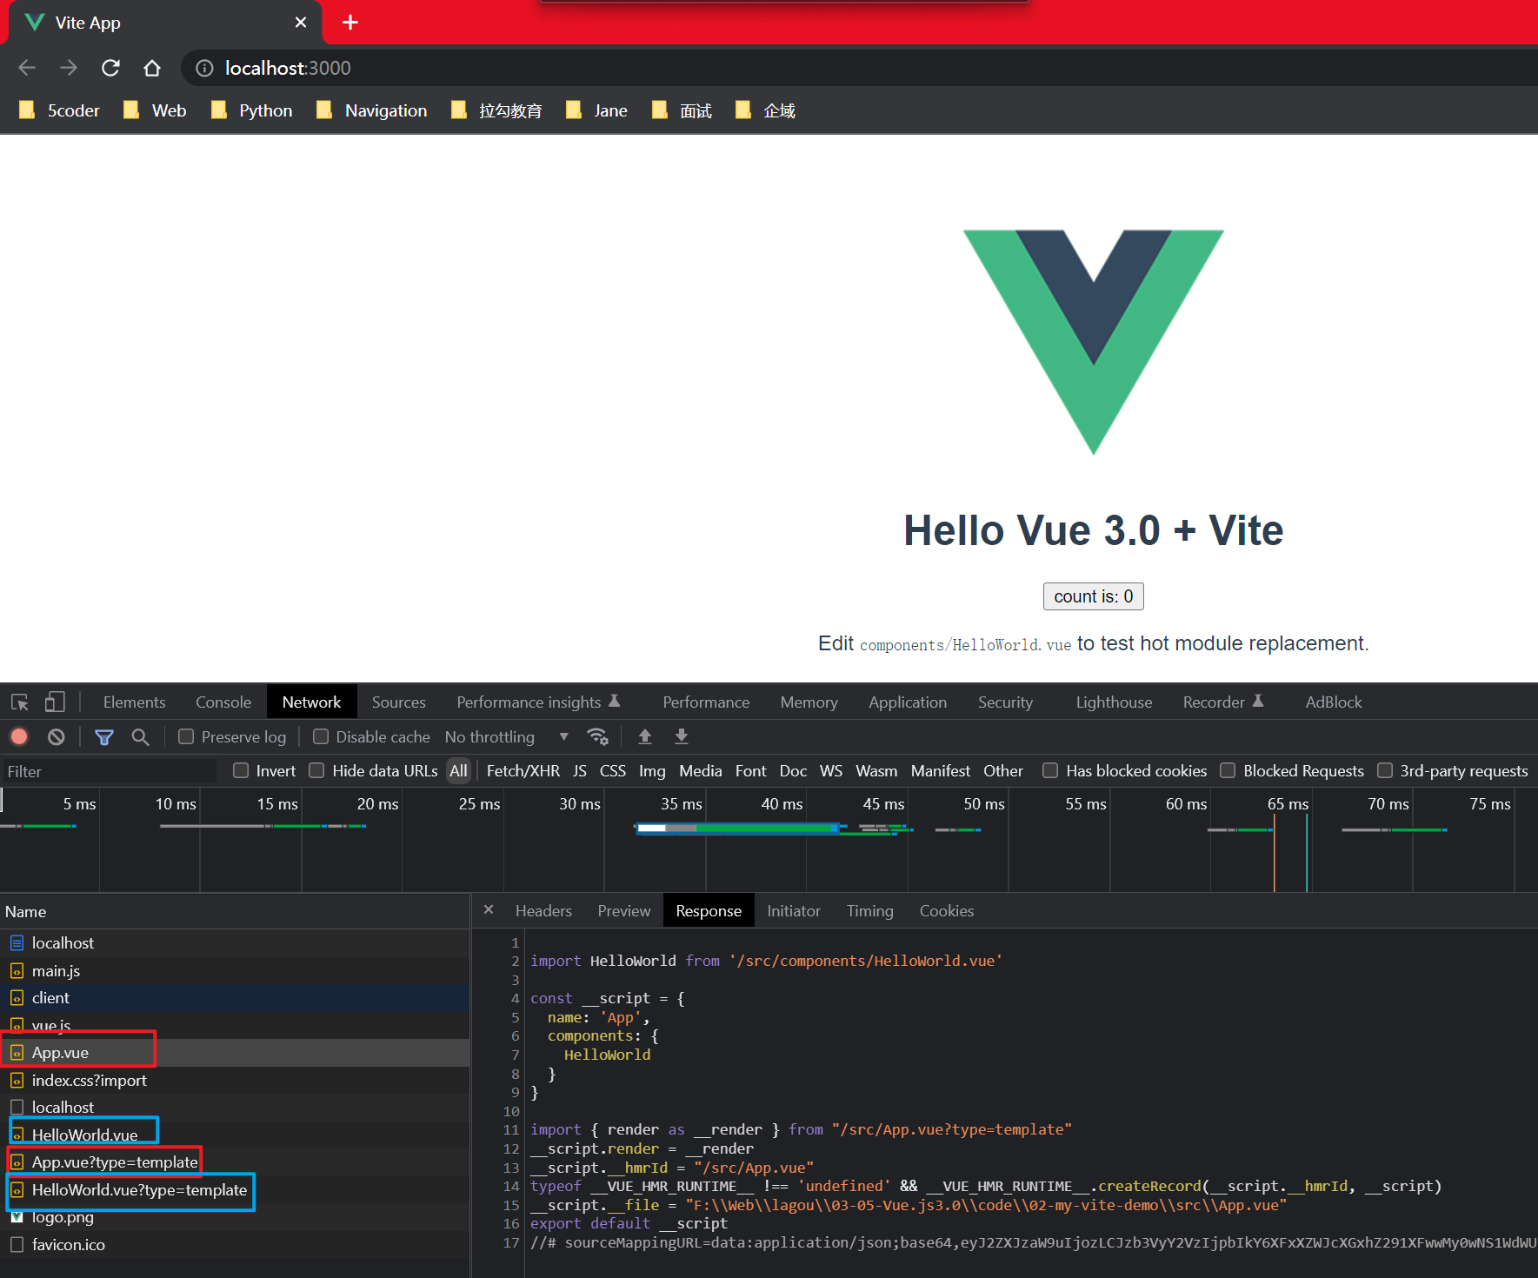This screenshot has width=1538, height=1278.
Task: Close the request details pane
Action: pos(489,909)
